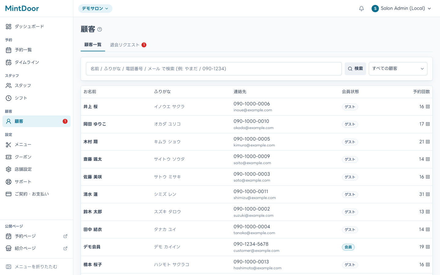The image size is (440, 275).
Task: Click the ゲスト badge in 清水 蓮's row
Action: (350, 195)
